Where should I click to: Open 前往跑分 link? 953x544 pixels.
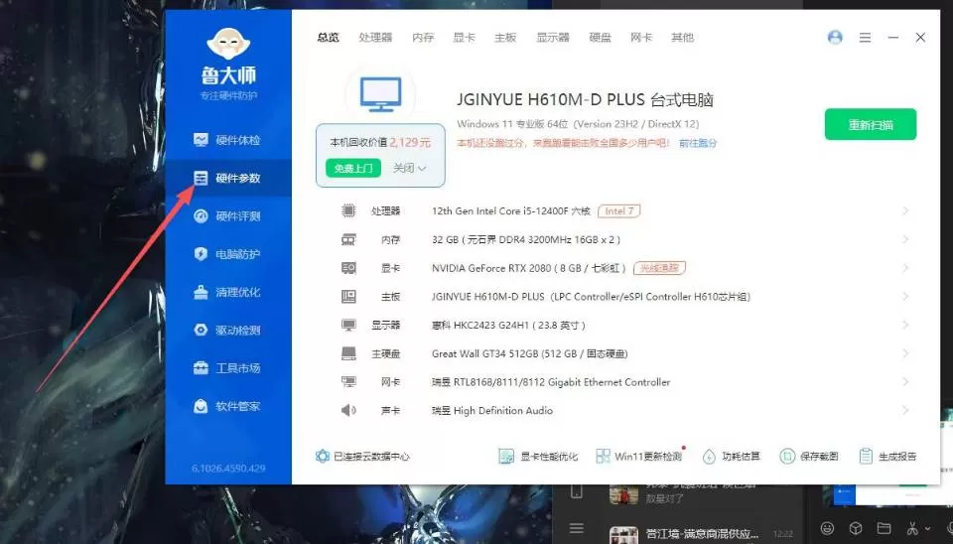click(x=698, y=144)
